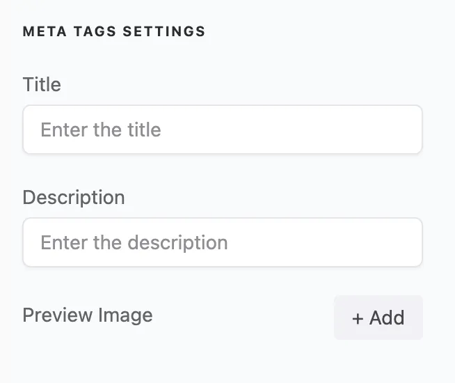The width and height of the screenshot is (455, 383).
Task: Click the Title input field
Action: 223,130
